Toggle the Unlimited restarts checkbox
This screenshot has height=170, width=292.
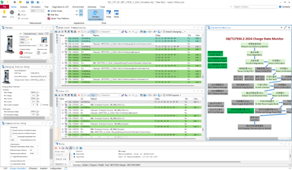[41, 105]
